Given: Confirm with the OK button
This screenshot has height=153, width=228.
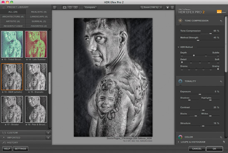Looking at the screenshot, I should point(214,149).
